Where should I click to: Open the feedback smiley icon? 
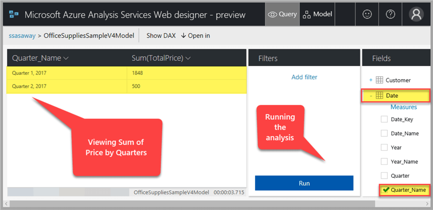point(367,14)
